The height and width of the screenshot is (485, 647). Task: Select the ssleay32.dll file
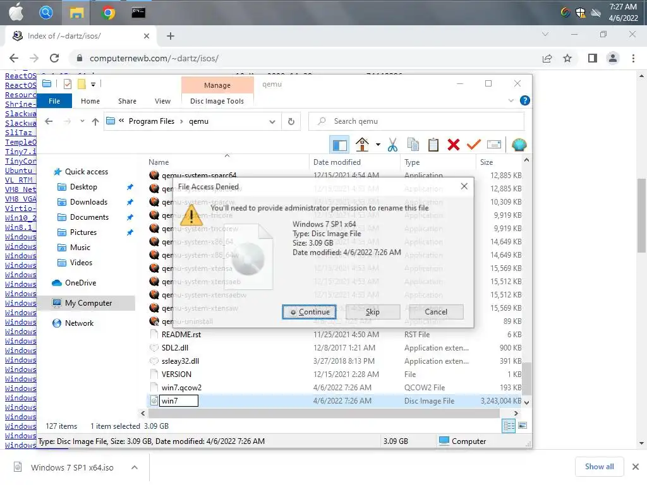tap(180, 361)
